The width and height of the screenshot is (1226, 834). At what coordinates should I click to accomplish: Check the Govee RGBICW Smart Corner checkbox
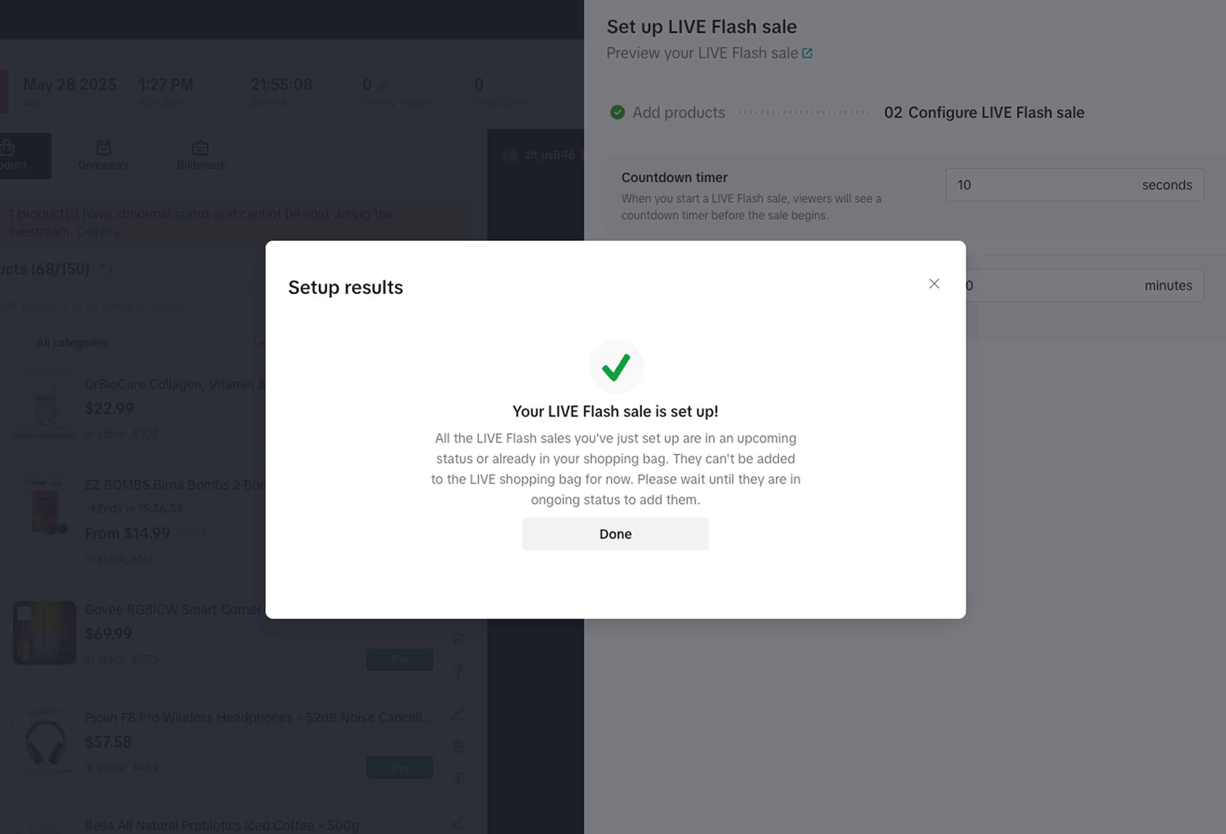pyautogui.click(x=24, y=613)
